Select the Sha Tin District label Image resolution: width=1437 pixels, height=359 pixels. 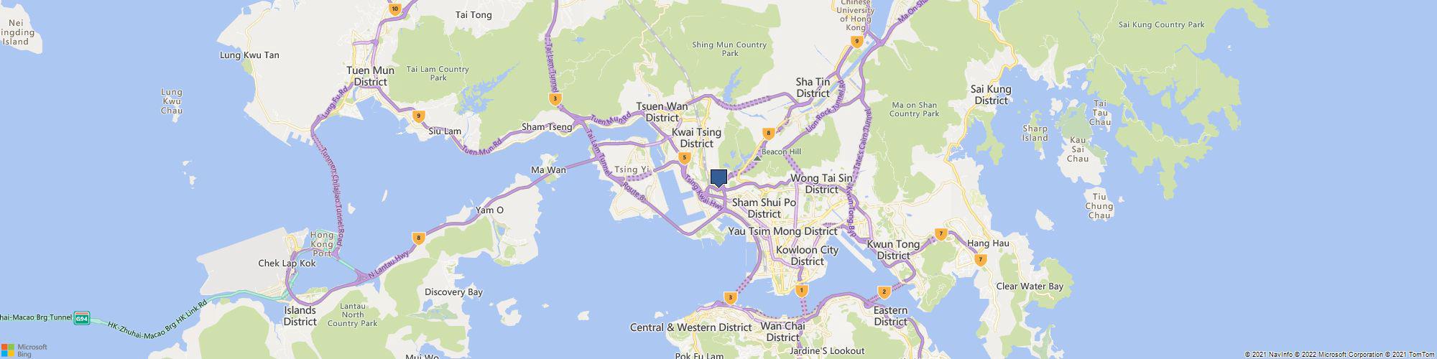pos(813,88)
